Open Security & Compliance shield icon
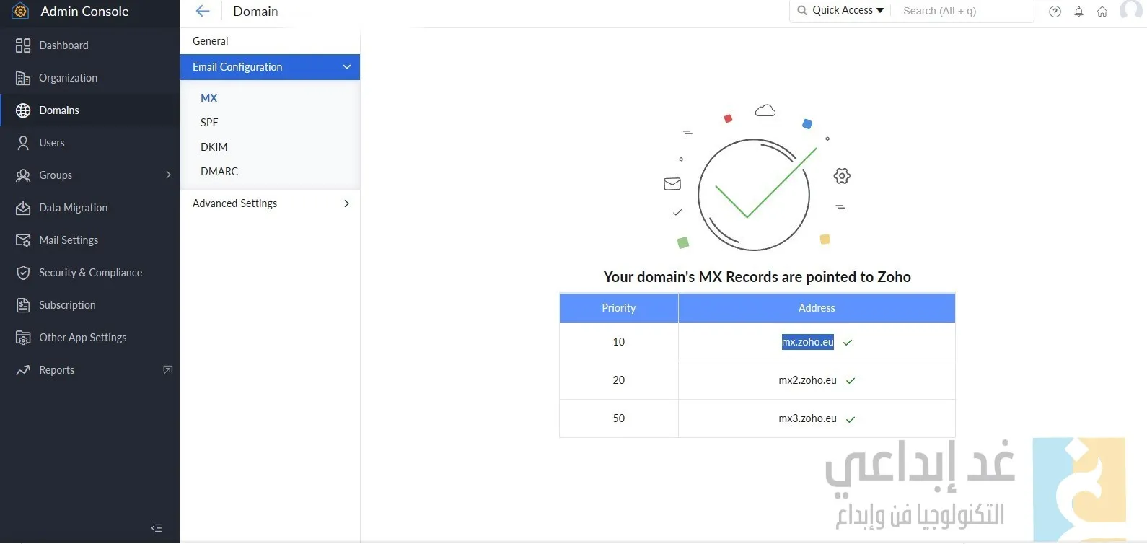The width and height of the screenshot is (1147, 544). [x=23, y=273]
